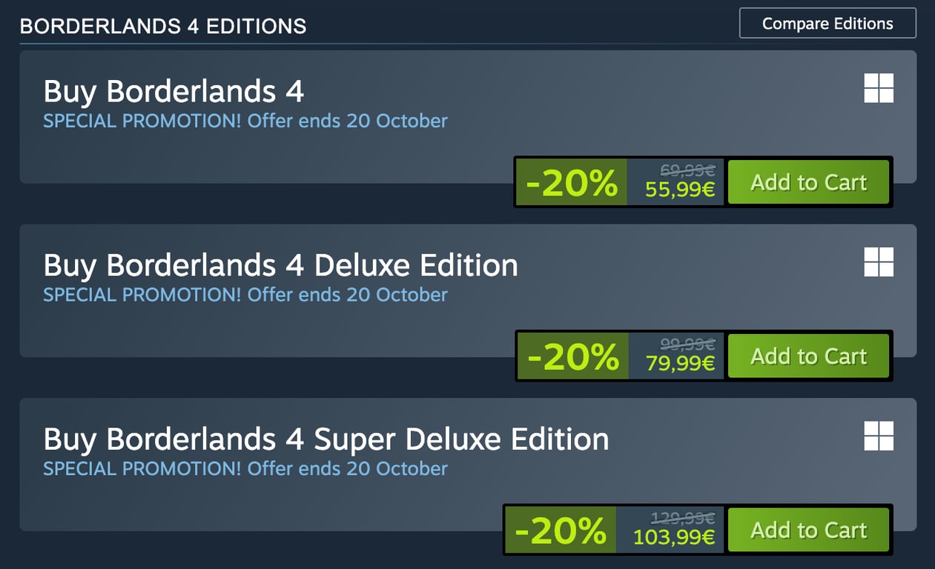Select the -20% badge on Super Deluxe Edition
This screenshot has width=935, height=569.
pos(561,530)
